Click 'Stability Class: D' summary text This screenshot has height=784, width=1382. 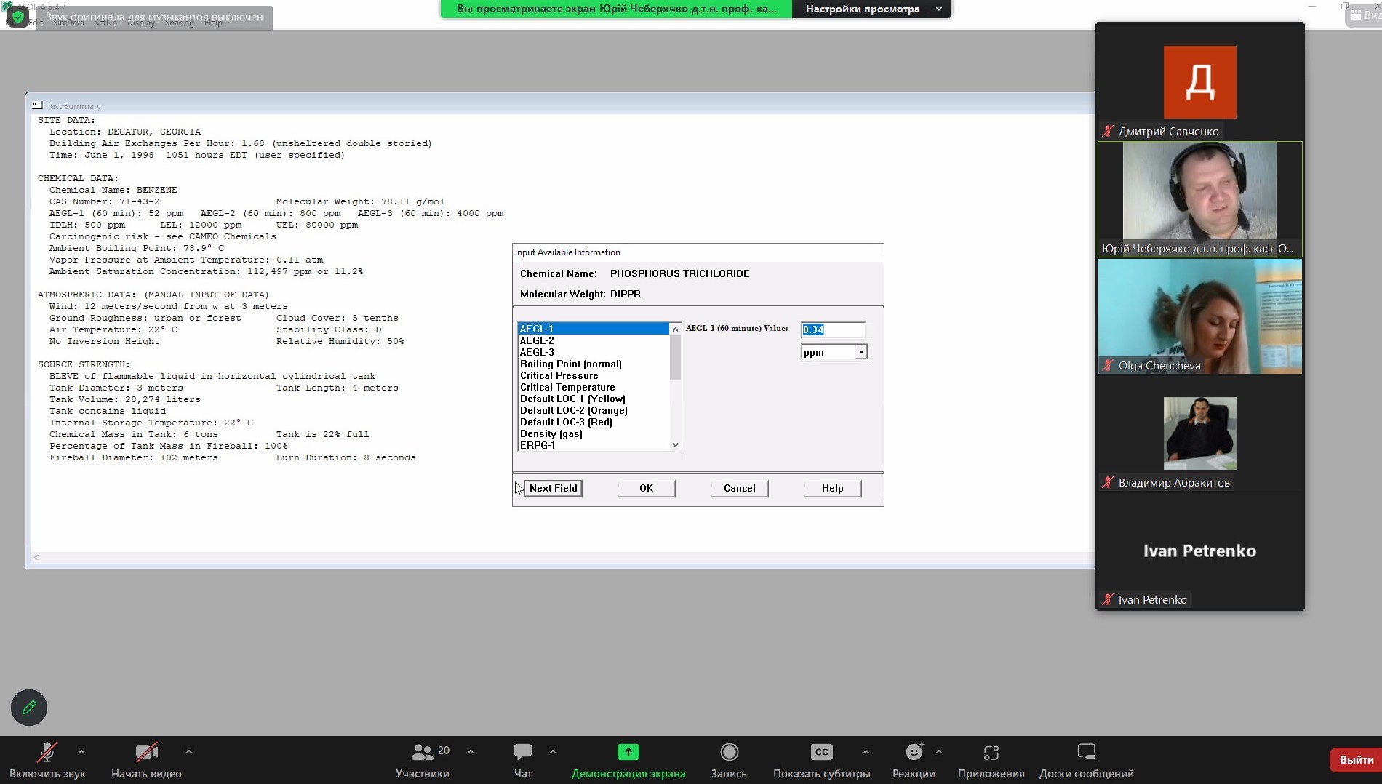[x=329, y=329]
